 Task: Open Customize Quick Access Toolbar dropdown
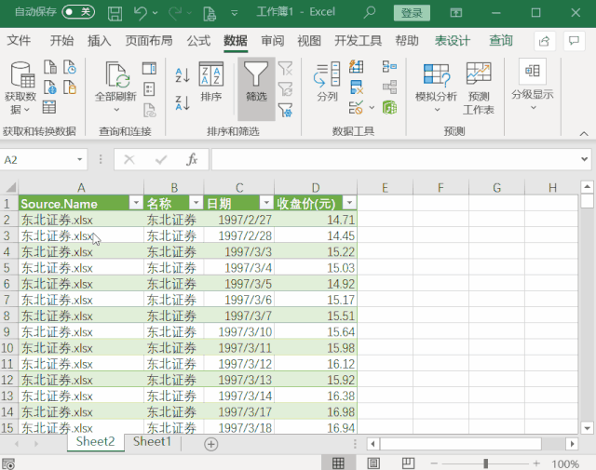click(235, 13)
